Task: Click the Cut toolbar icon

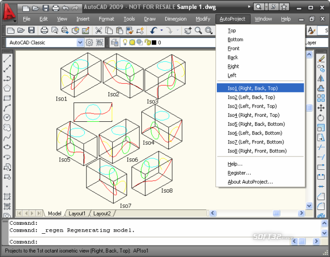Action: click(98, 30)
